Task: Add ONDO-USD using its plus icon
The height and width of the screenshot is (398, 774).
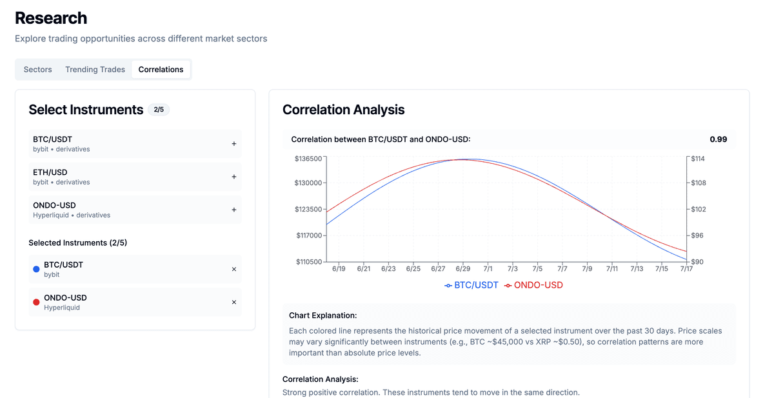Action: pyautogui.click(x=234, y=209)
